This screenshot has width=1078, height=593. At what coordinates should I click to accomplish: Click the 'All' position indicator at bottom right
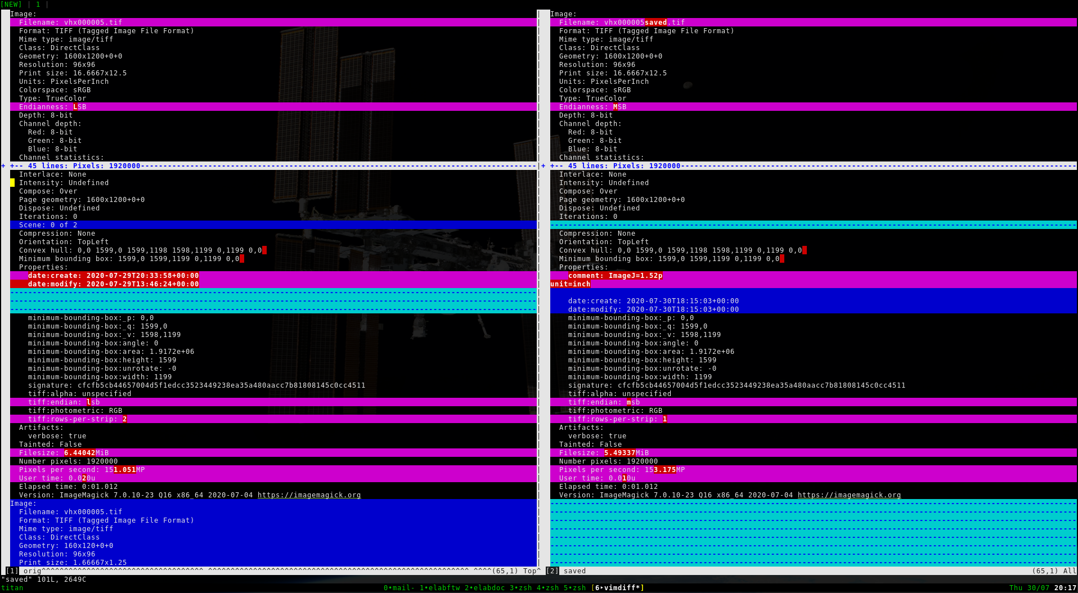1068,570
